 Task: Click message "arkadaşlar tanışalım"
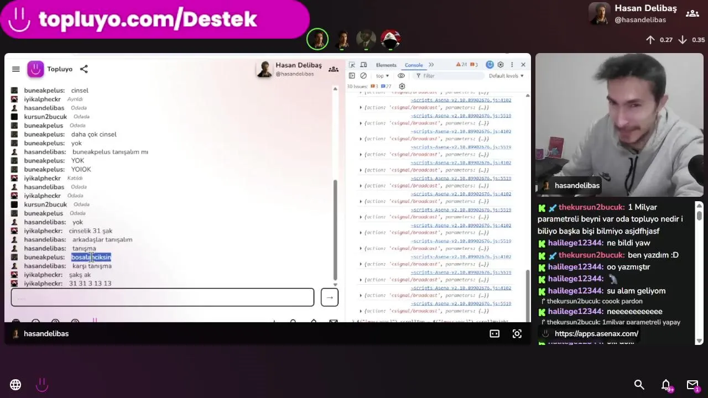[102, 239]
